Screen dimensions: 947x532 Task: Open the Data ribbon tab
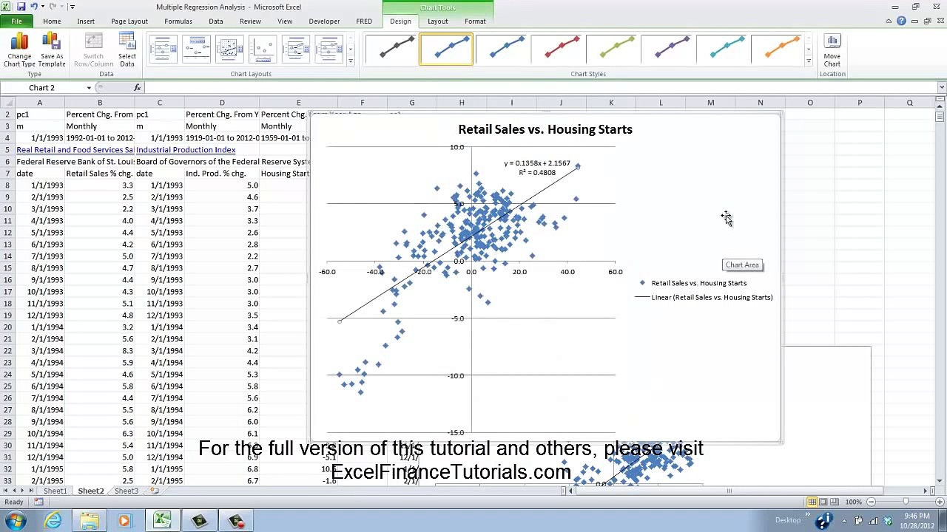click(216, 21)
